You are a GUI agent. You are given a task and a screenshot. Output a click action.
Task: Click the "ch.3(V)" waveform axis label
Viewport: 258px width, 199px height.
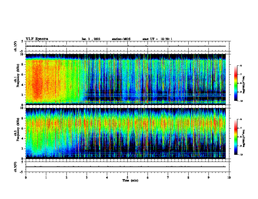click(x=16, y=167)
